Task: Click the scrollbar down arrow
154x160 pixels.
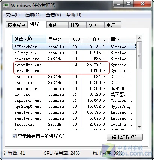Action: (139, 127)
